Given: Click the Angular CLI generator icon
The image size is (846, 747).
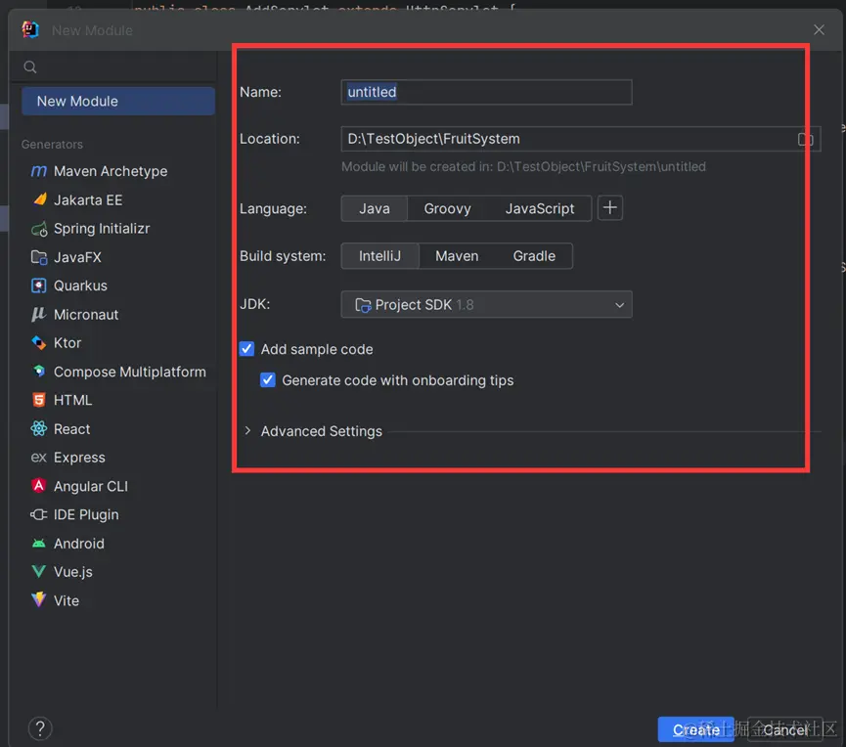Looking at the screenshot, I should tap(39, 485).
